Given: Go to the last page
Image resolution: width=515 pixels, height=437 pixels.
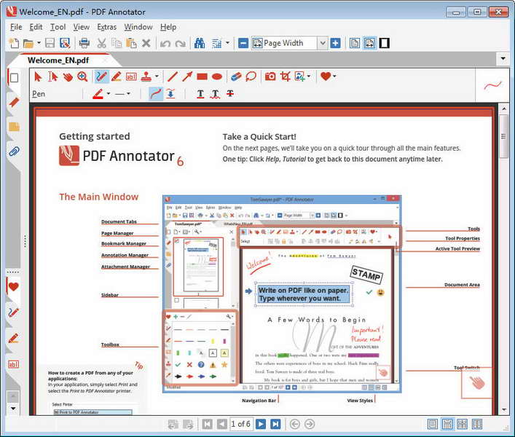Looking at the screenshot, I should point(275,424).
